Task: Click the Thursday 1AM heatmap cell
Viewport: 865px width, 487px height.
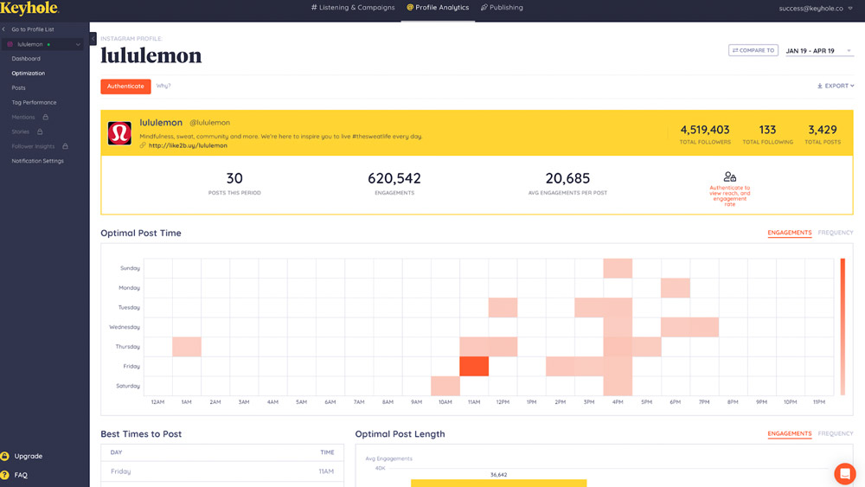Action: [x=187, y=347]
